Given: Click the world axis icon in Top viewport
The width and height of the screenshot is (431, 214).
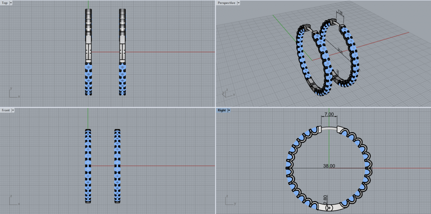Looking at the screenshot, I should coord(13,93).
